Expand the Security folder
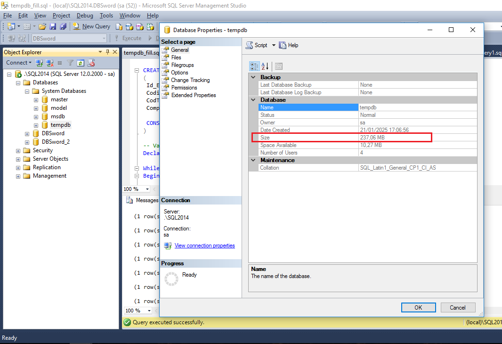 click(x=18, y=151)
